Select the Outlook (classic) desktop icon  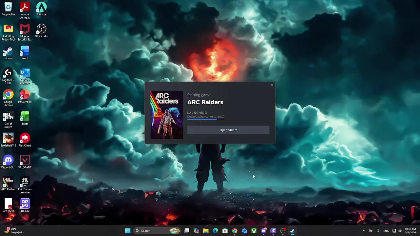(x=25, y=76)
